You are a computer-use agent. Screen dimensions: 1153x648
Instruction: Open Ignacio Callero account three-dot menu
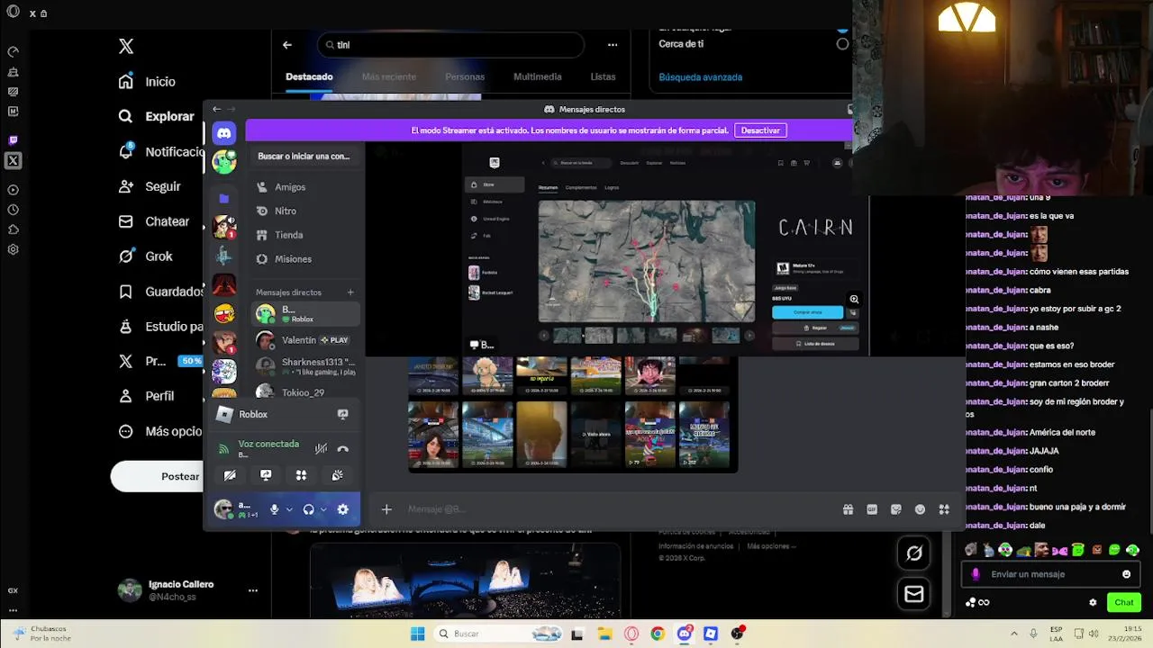pyautogui.click(x=253, y=590)
